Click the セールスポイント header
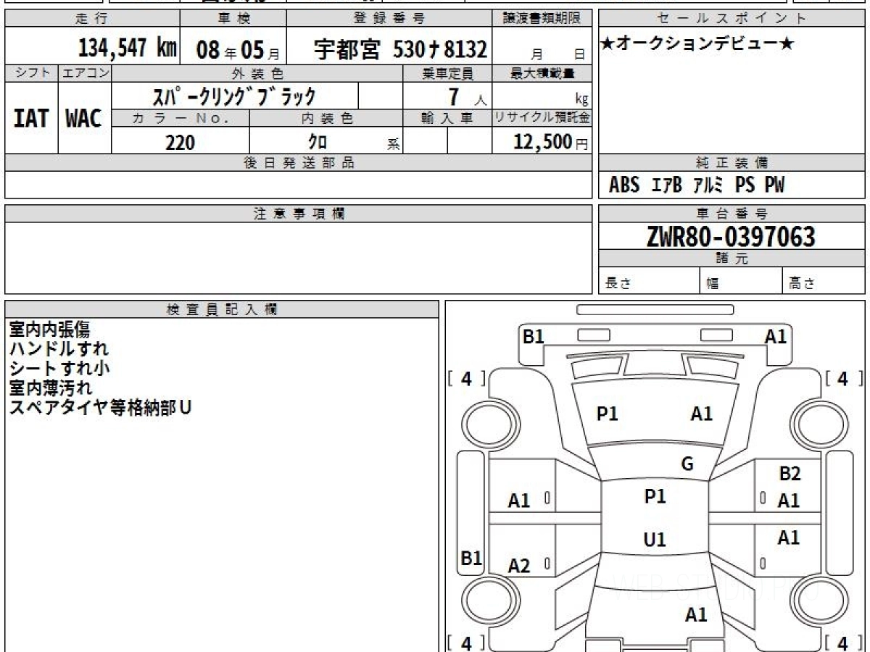This screenshot has height=652, width=870. [x=732, y=19]
